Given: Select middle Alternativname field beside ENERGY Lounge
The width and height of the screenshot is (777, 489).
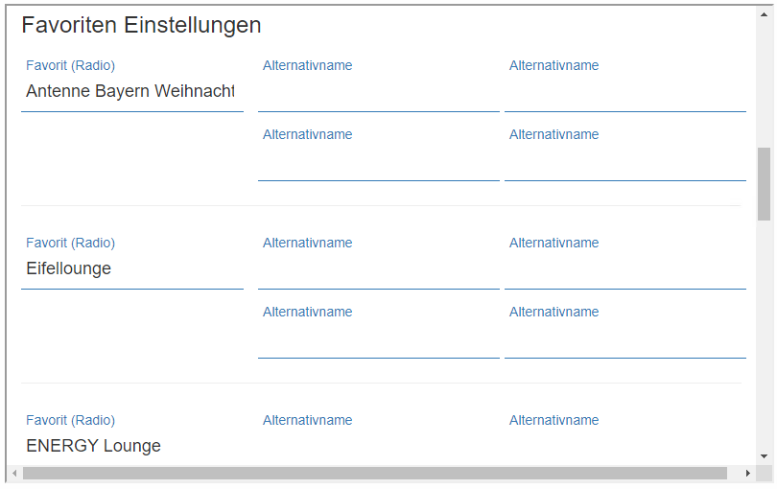Looking at the screenshot, I should pyautogui.click(x=378, y=446).
